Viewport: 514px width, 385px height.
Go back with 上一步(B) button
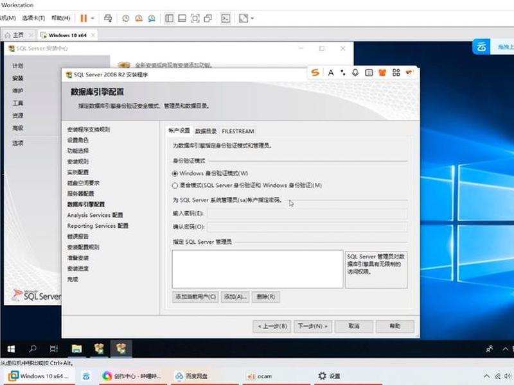coord(272,327)
